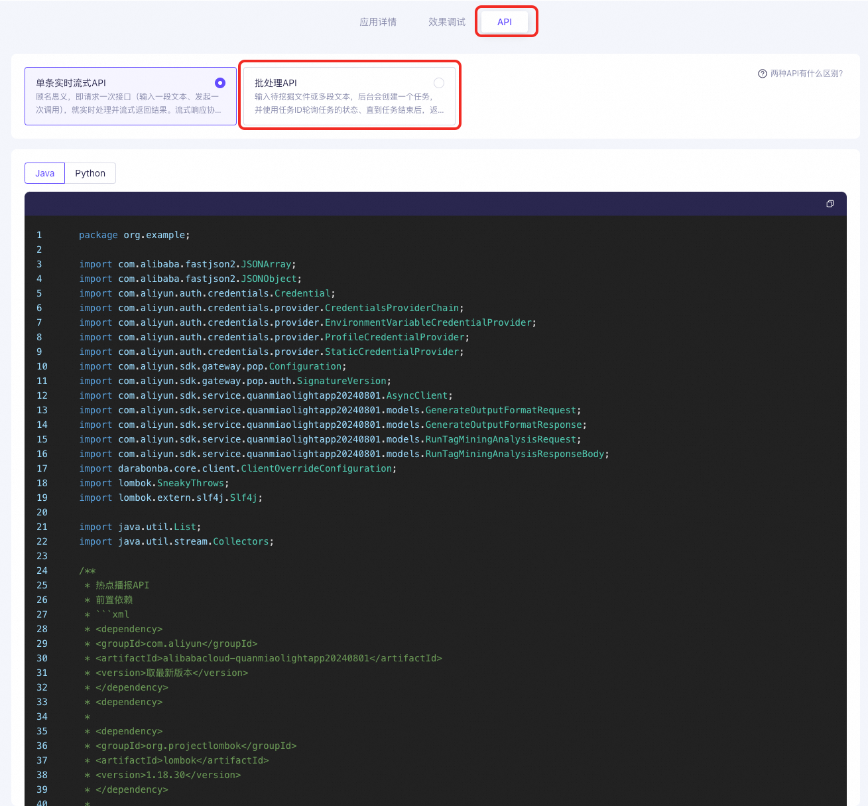Switch to the 应用详情 tab

[x=378, y=22]
